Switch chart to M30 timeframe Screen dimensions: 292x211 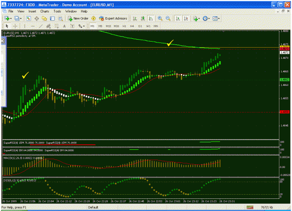[x=116, y=26]
